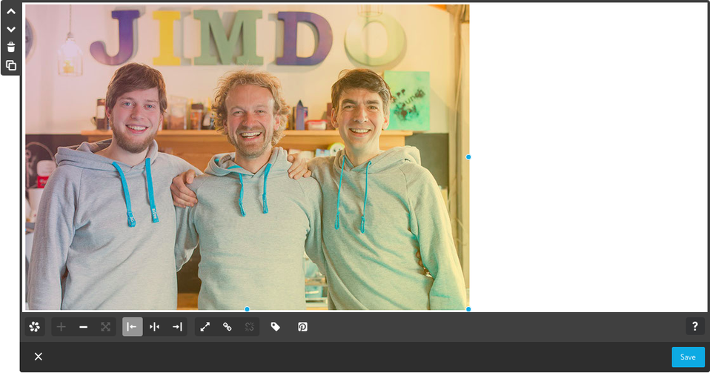This screenshot has width=710, height=373.
Task: Center-align the image
Action: tap(154, 327)
